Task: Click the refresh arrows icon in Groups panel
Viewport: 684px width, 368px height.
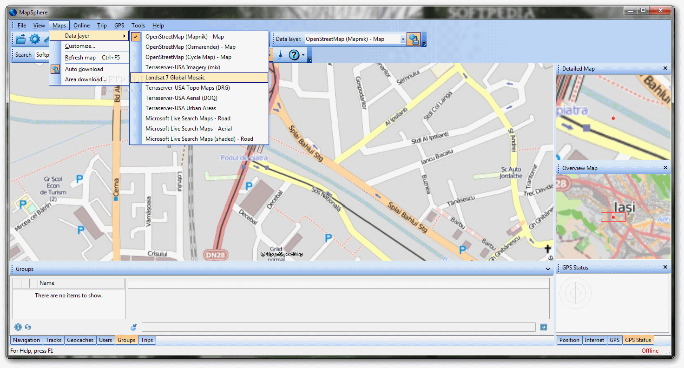Action: (28, 327)
